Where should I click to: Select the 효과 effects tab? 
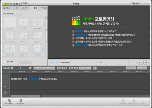[34, 8]
